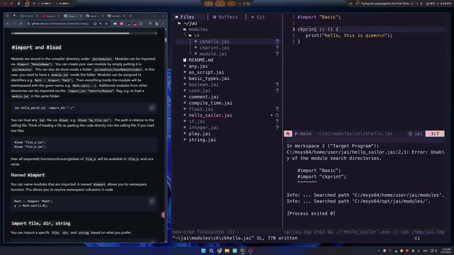454x255 pixels.
Task: Select play.jai in the file tree
Action: (199, 134)
